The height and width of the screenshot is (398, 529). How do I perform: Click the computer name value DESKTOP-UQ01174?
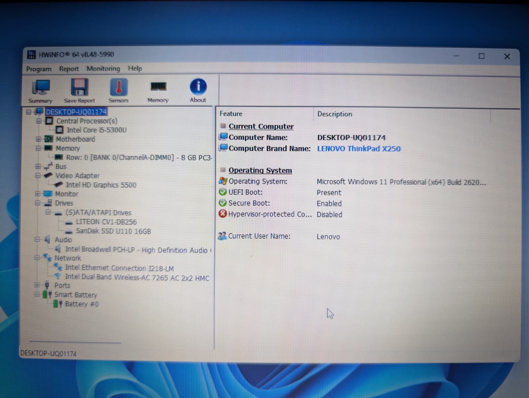pos(351,138)
